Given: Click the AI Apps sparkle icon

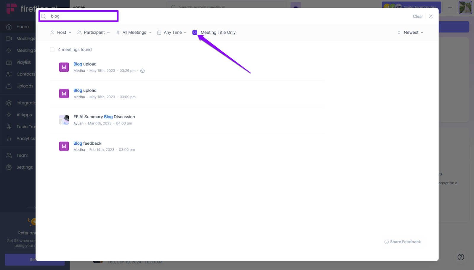Looking at the screenshot, I should coord(9,115).
